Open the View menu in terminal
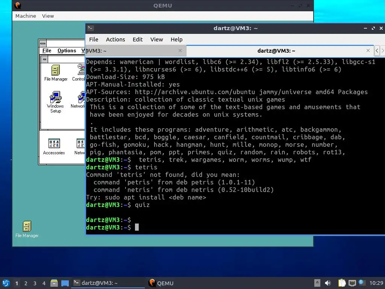Image resolution: width=385 pixels, height=289 pixels. pyautogui.click(x=157, y=40)
